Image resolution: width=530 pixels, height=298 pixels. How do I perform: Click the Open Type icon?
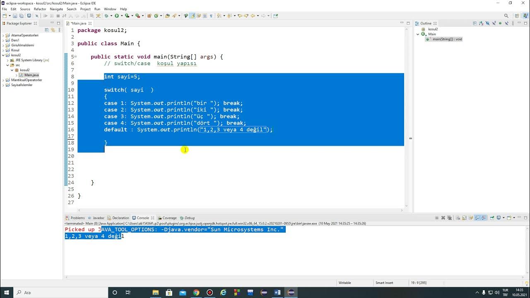click(x=168, y=16)
